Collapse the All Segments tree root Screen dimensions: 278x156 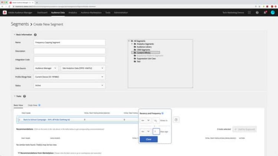tap(129, 41)
